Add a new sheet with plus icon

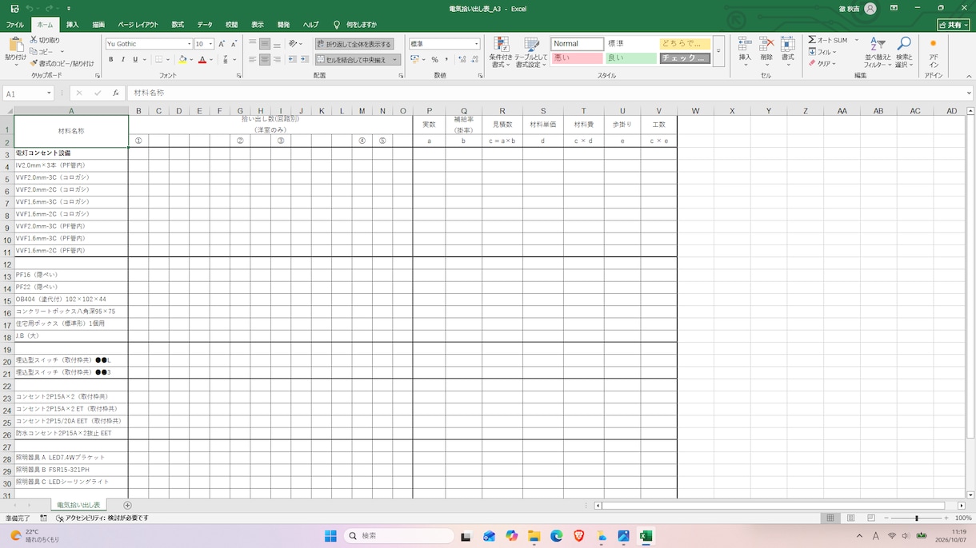pyautogui.click(x=127, y=505)
